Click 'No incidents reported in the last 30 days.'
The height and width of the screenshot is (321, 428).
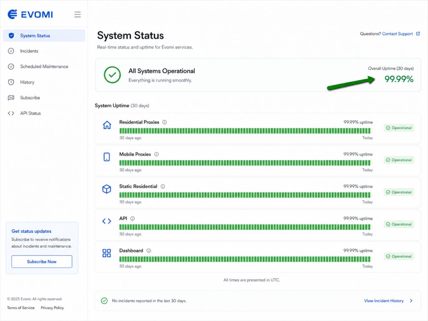(149, 301)
